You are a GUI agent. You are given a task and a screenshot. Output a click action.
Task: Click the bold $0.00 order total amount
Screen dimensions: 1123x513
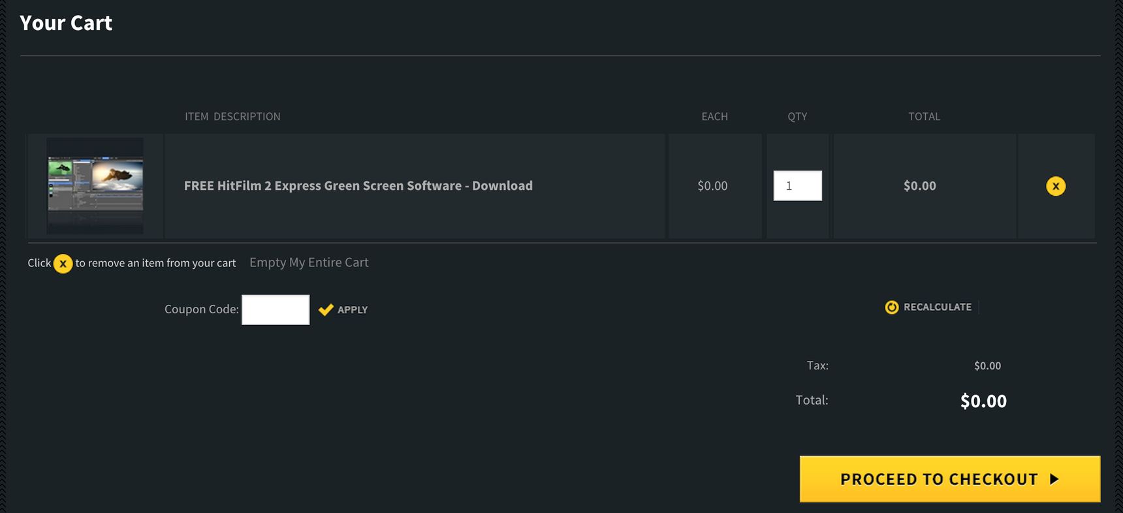coord(983,401)
